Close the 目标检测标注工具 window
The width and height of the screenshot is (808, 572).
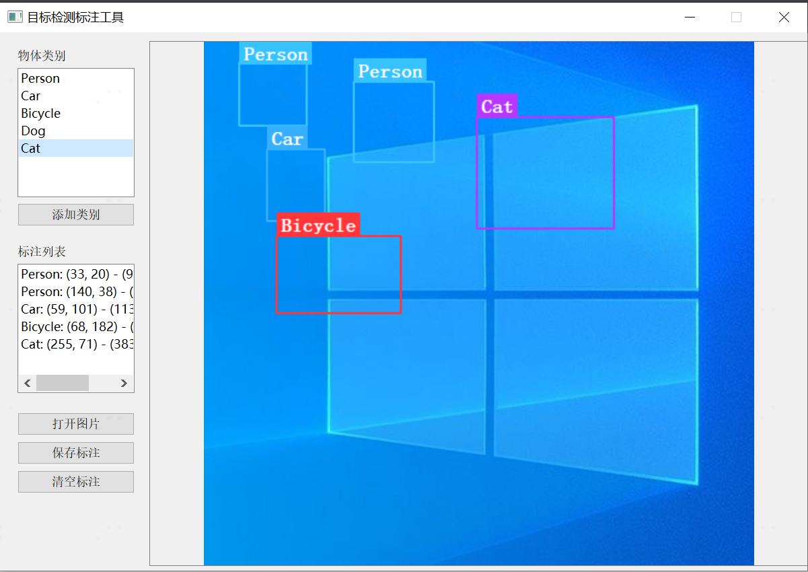click(784, 17)
